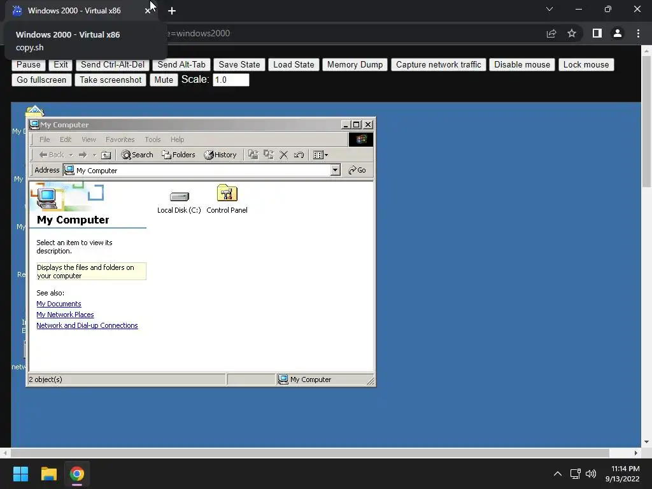Click Send Alt-Tab button
Screen dimensions: 652x489
[181, 65]
